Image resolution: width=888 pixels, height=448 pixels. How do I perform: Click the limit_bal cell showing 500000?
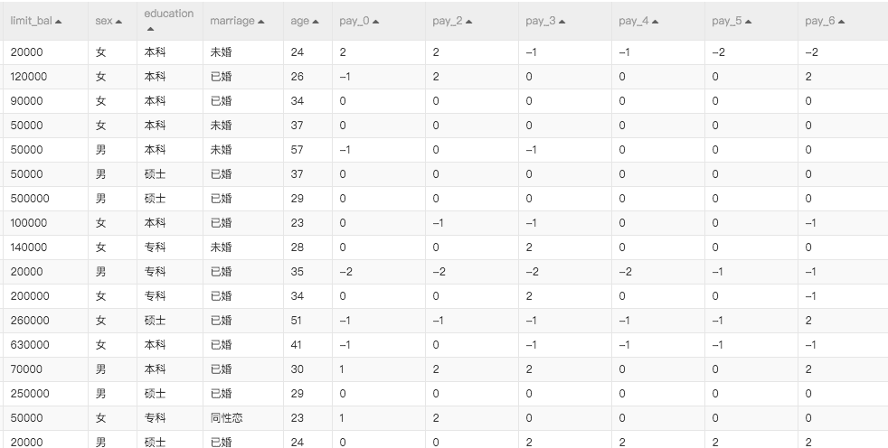click(x=30, y=198)
